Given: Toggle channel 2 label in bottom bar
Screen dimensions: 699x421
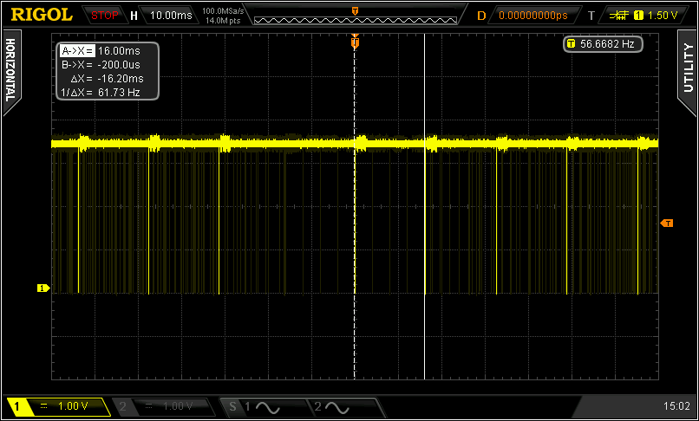Looking at the screenshot, I should click(x=123, y=406).
